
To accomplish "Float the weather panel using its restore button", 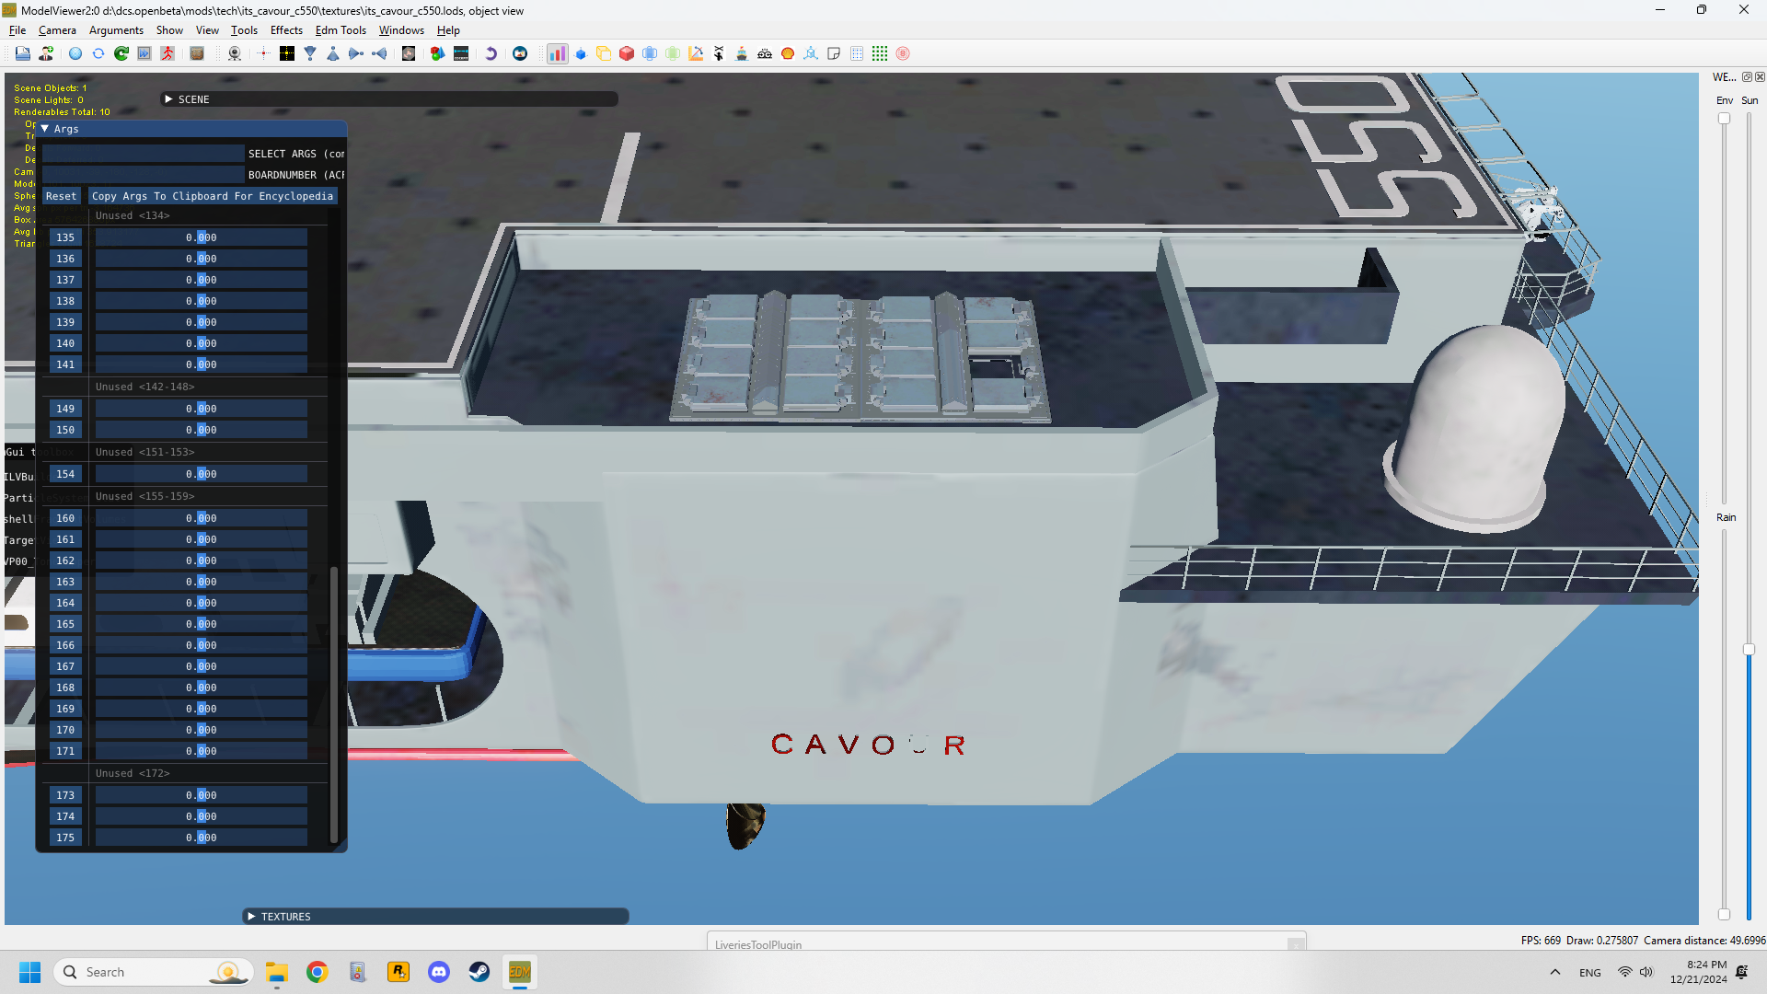I will 1747,77.
